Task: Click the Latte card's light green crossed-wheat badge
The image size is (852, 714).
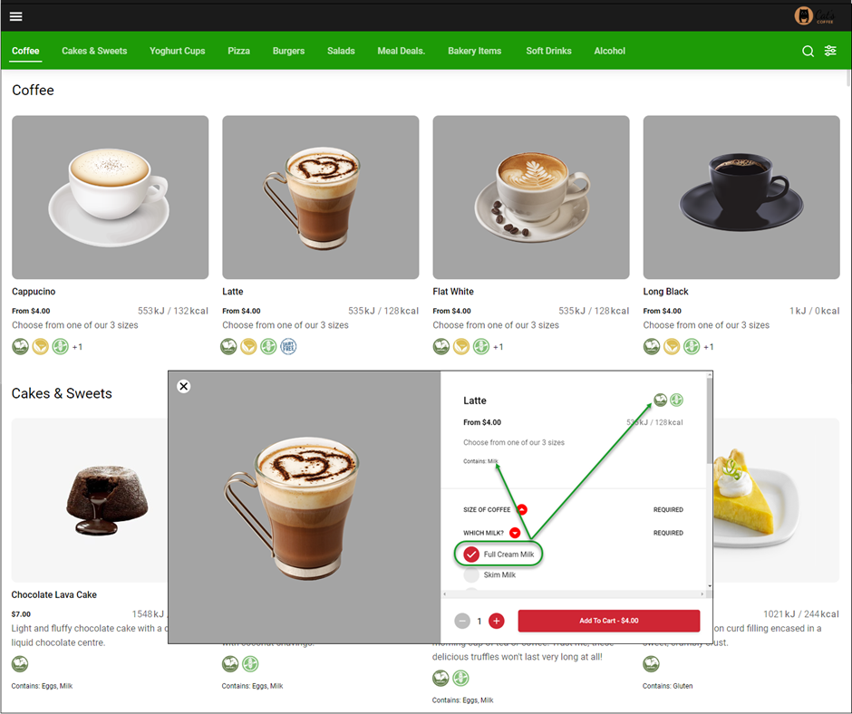Action: point(268,346)
